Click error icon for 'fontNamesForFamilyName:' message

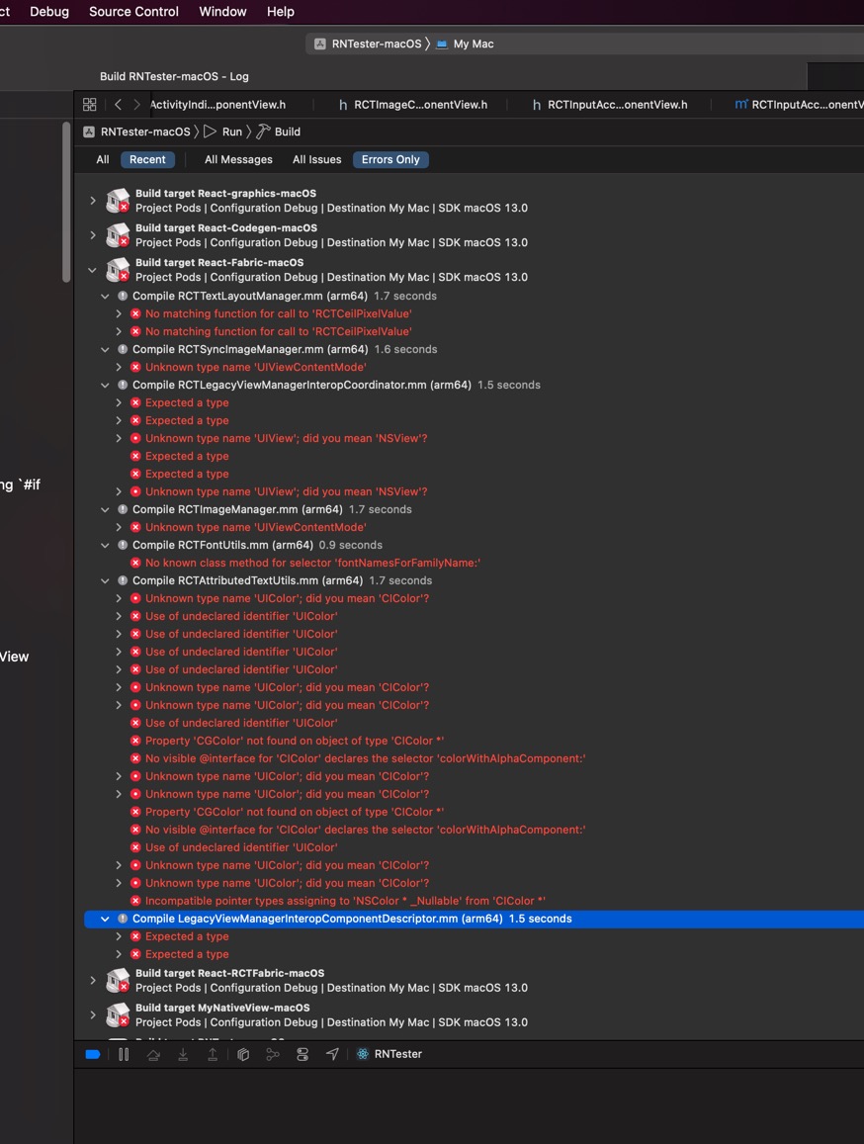[135, 563]
